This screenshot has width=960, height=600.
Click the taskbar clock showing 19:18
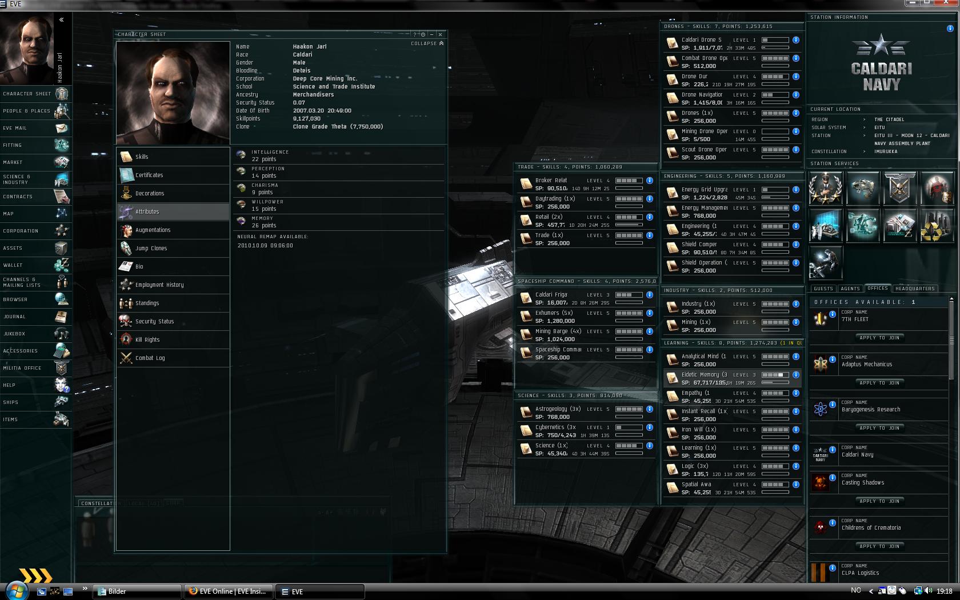point(945,591)
